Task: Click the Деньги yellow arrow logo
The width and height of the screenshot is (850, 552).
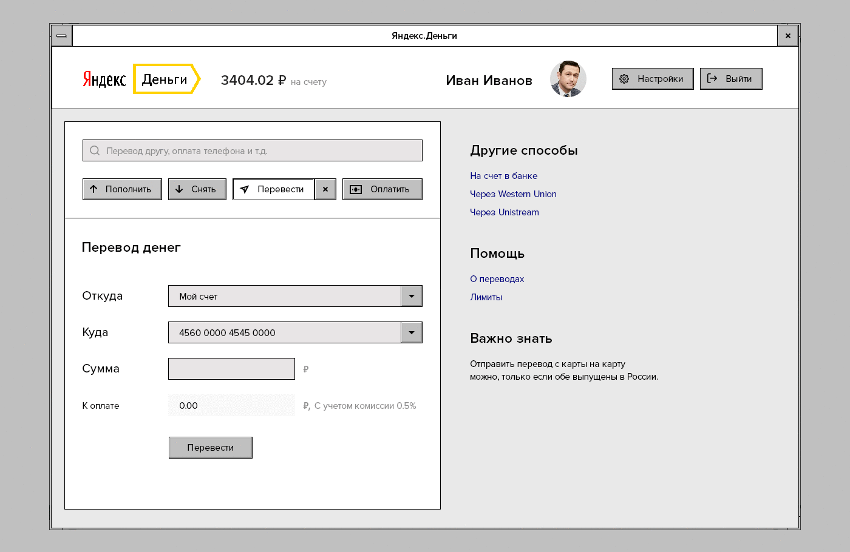Action: pyautogui.click(x=166, y=79)
